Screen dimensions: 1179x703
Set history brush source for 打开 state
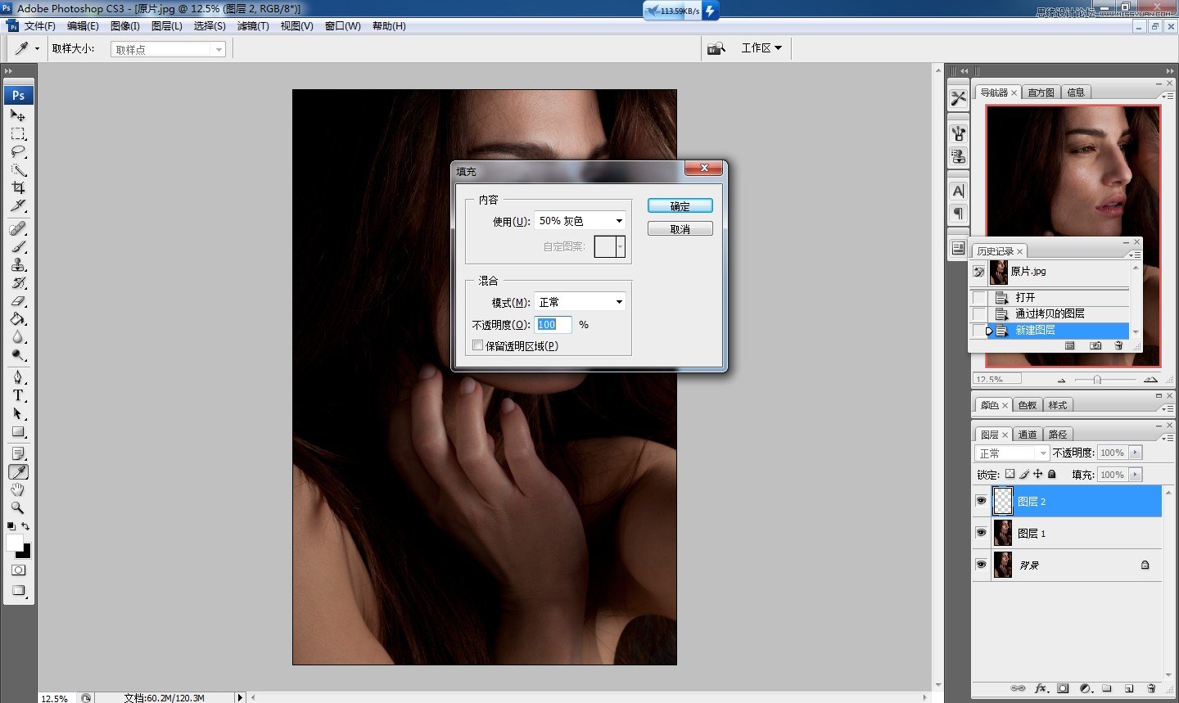(x=979, y=297)
